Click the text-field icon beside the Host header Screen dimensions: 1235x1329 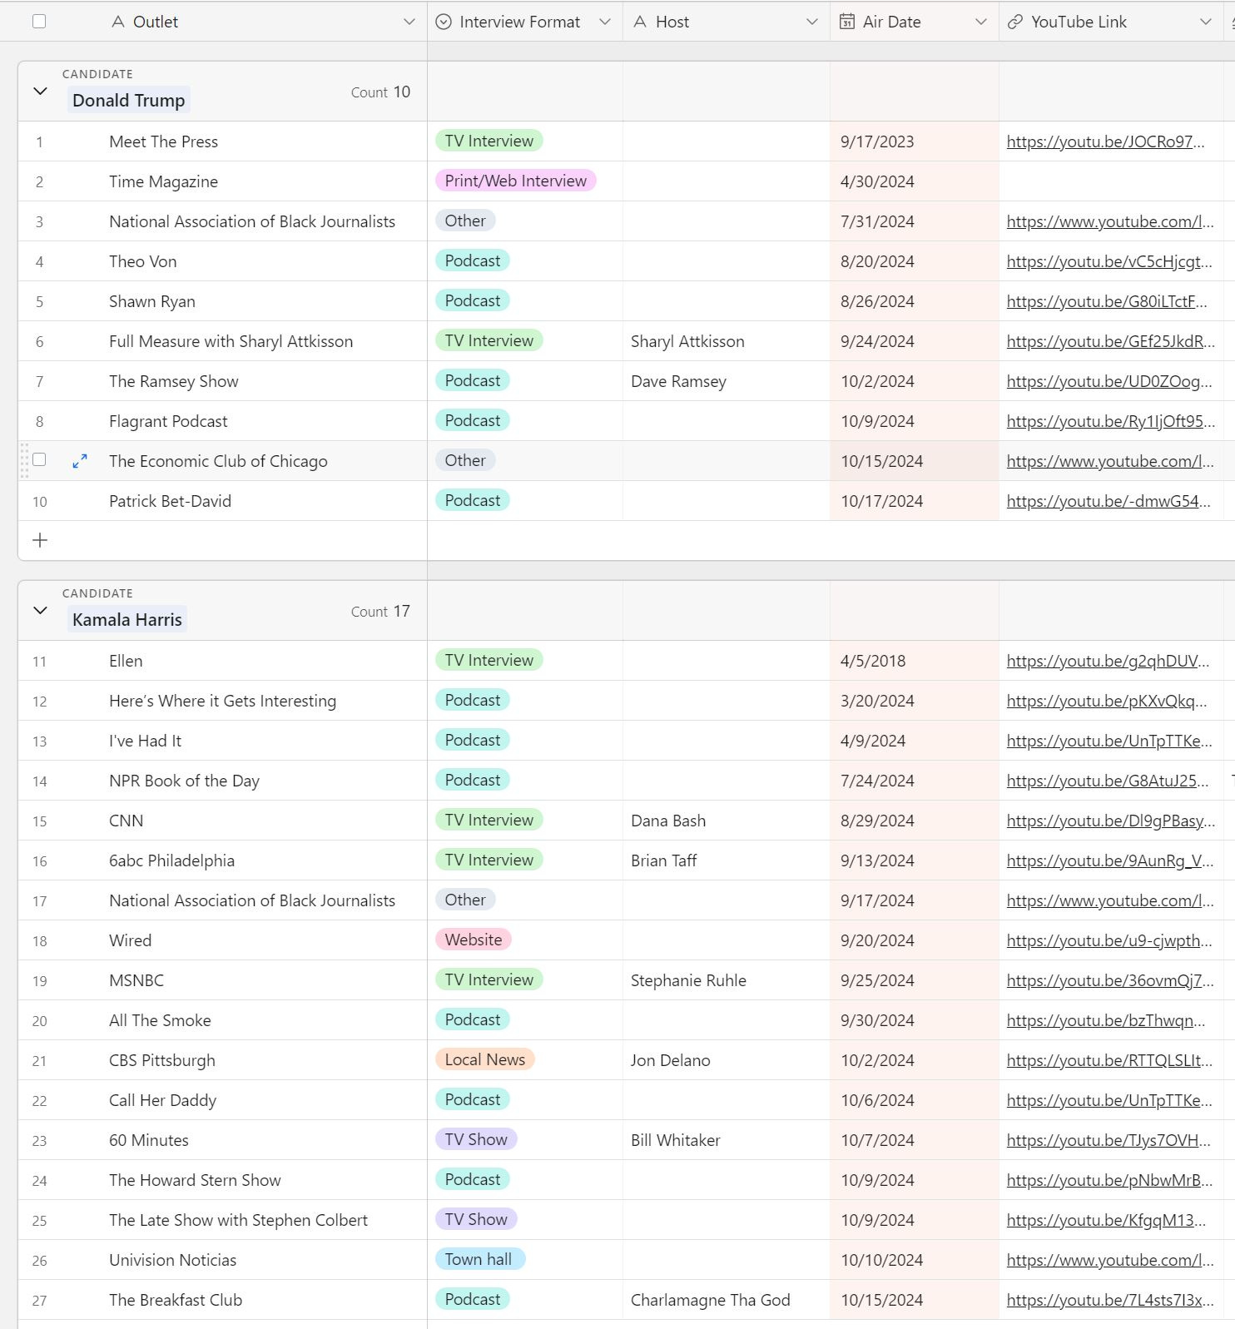click(x=640, y=22)
